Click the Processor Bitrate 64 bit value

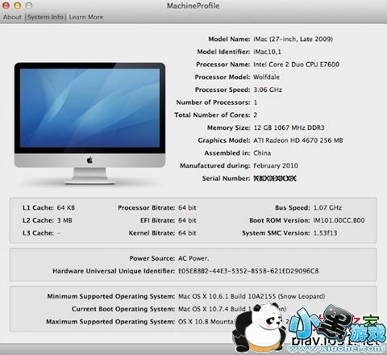[x=187, y=207]
